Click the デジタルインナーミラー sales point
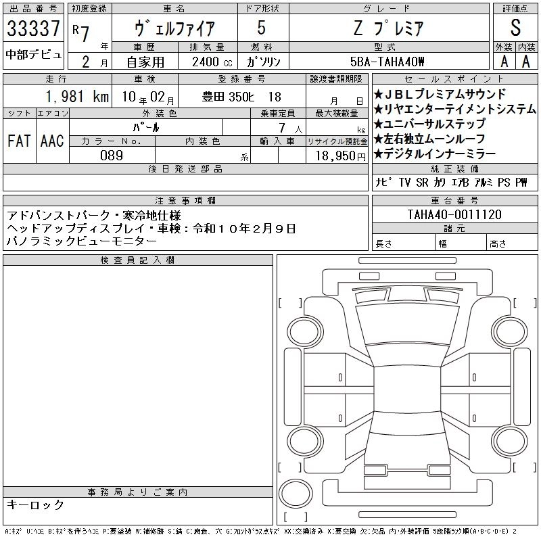The image size is (541, 541). point(435,154)
